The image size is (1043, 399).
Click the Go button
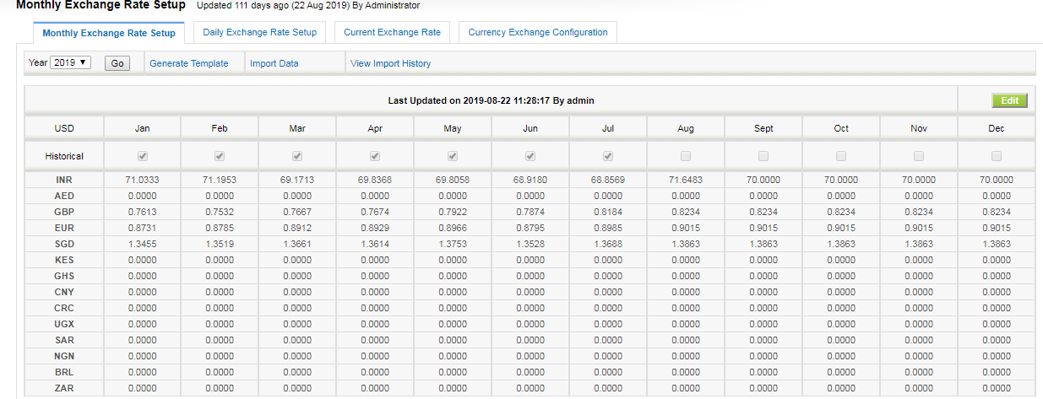117,63
